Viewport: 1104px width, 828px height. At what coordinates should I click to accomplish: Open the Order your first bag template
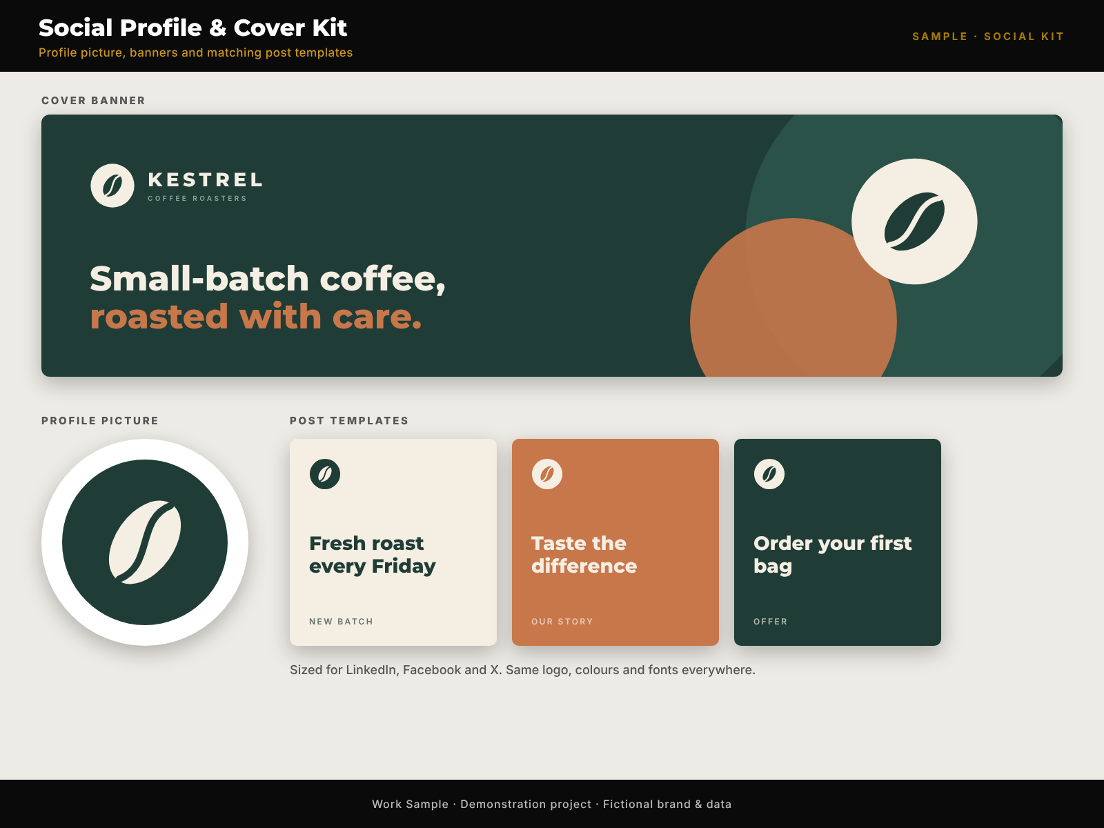838,542
